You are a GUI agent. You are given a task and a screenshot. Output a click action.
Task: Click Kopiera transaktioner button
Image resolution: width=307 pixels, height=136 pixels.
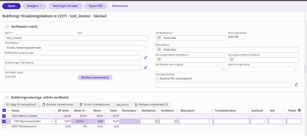click(x=58, y=104)
